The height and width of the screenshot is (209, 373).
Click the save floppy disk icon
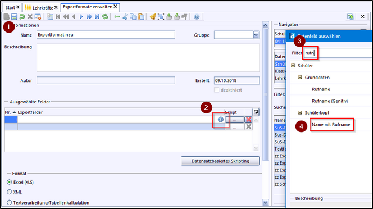[14, 16]
